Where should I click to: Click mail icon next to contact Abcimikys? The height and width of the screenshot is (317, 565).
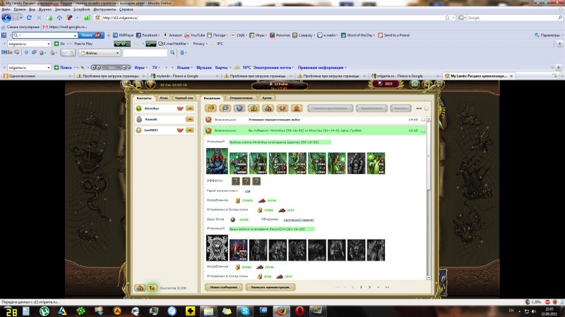[x=190, y=108]
